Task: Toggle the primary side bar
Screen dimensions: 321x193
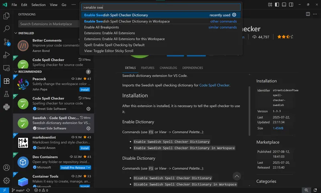Action: [277, 4]
